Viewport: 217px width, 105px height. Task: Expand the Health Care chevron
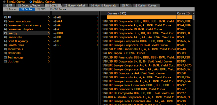[49, 45]
